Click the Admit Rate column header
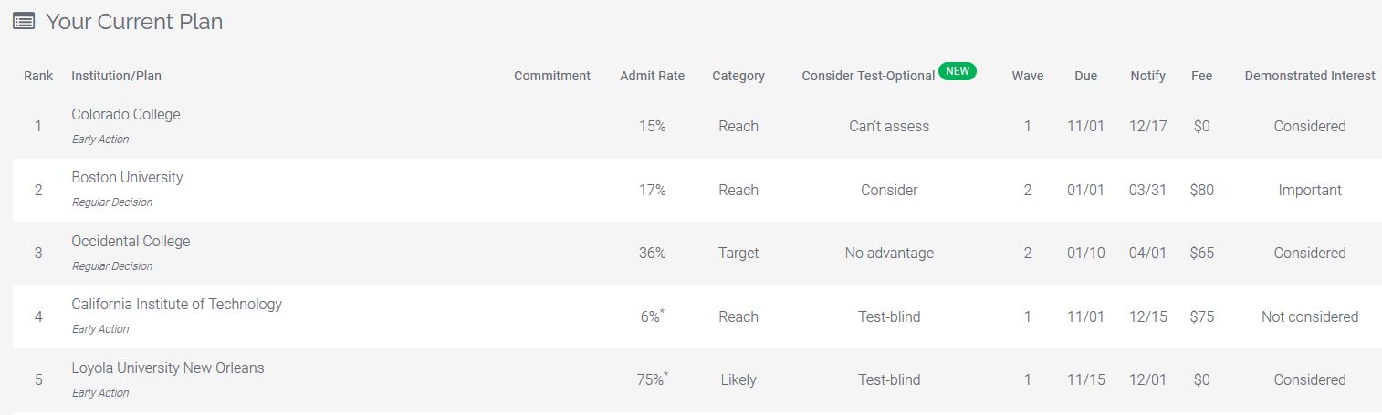 [652, 76]
